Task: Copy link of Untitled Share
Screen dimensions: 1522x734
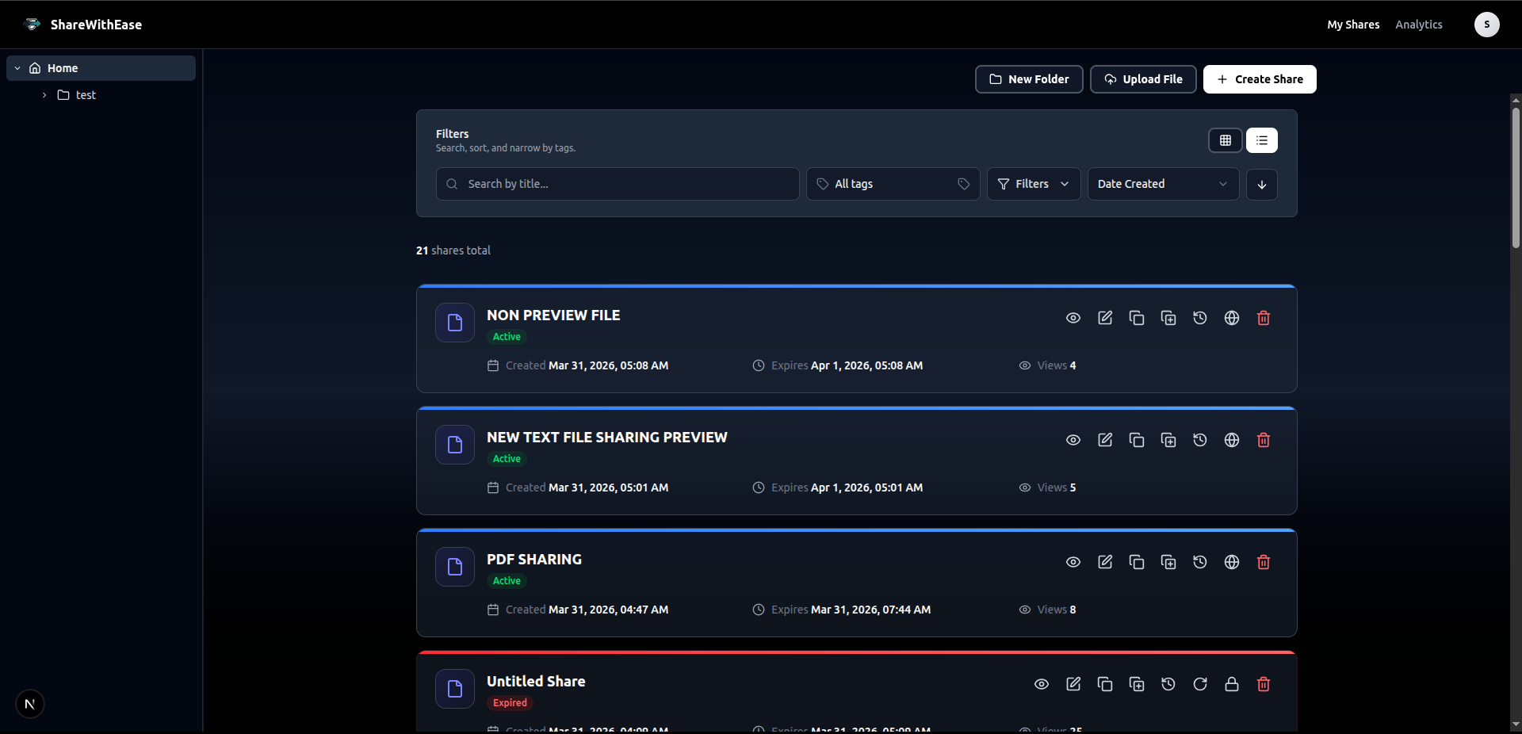Action: click(x=1105, y=684)
